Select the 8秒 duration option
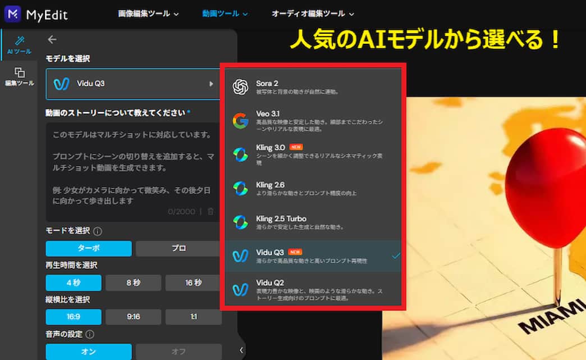 [133, 282]
